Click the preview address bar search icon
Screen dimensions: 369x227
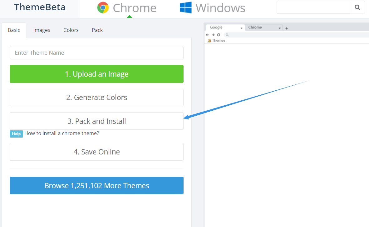227,35
